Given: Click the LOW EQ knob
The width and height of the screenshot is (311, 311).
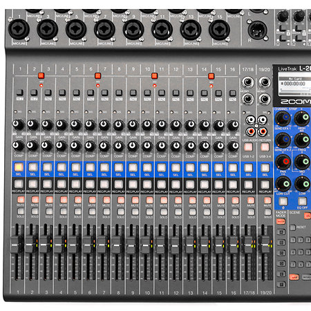Looking at the screenshot, I should pyautogui.click(x=302, y=184).
